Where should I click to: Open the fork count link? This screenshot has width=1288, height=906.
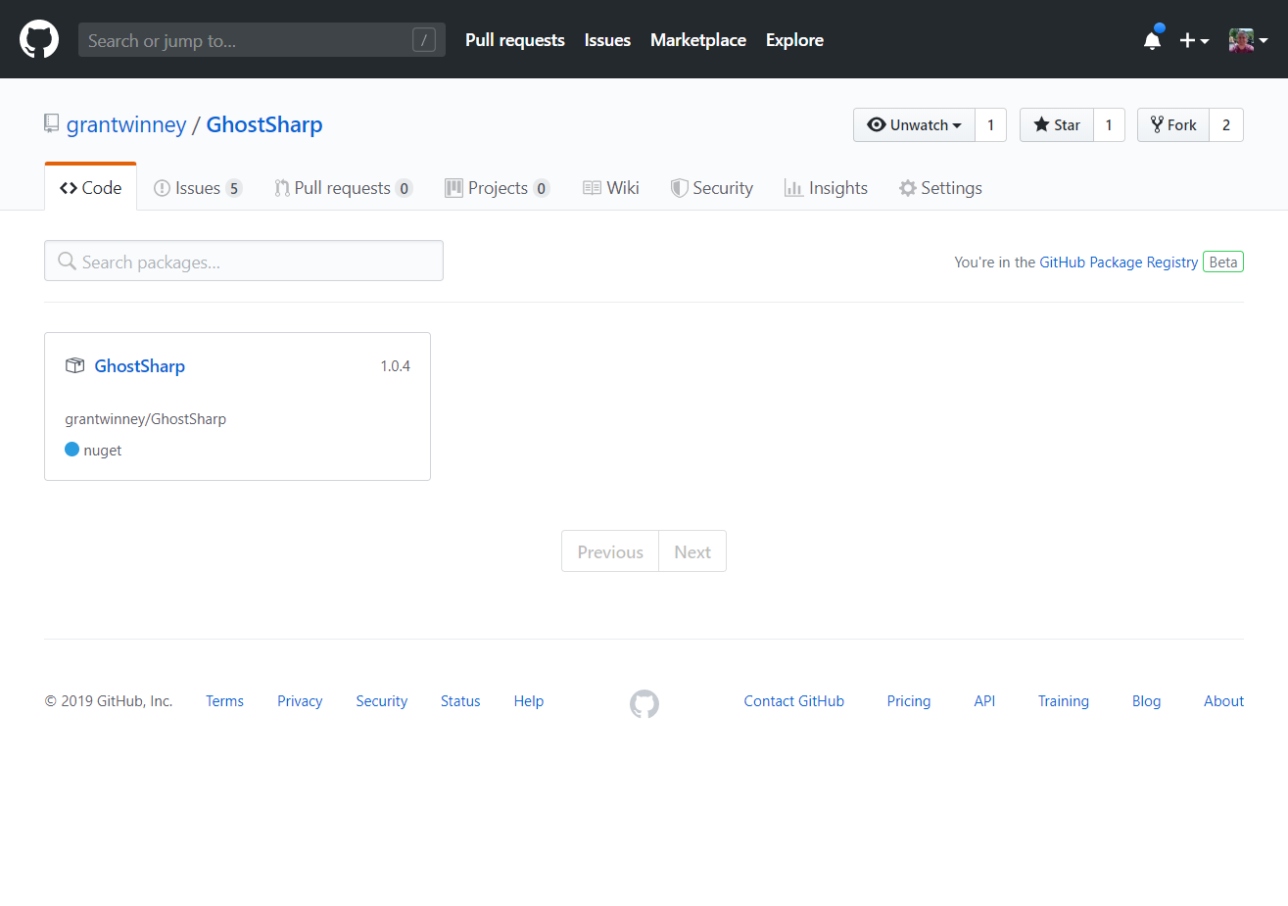1225,125
